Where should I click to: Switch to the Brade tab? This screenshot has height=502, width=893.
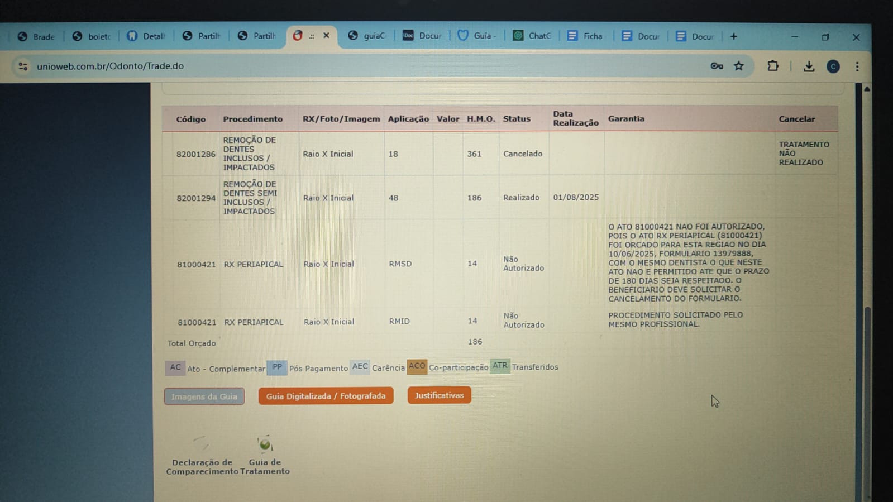(36, 36)
